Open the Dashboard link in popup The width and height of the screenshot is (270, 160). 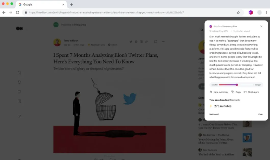pyautogui.click(x=214, y=114)
